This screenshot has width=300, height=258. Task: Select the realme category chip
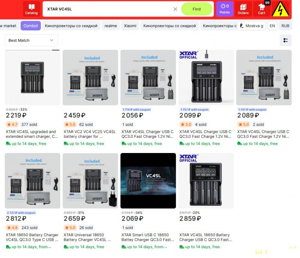click(111, 25)
